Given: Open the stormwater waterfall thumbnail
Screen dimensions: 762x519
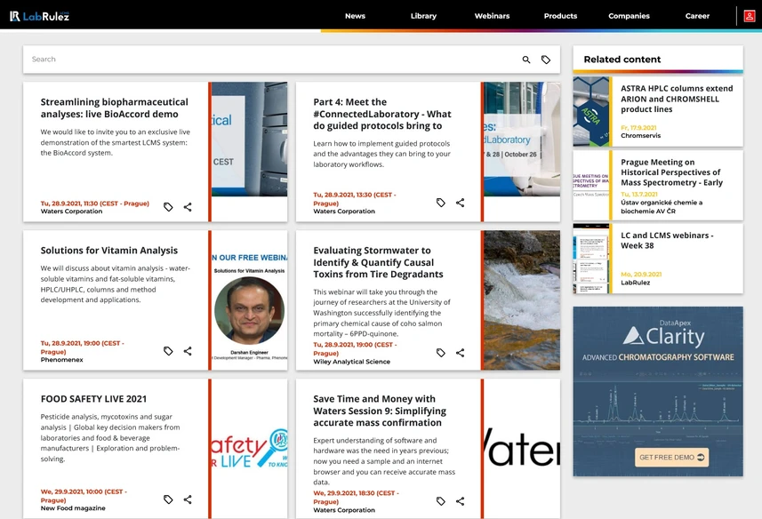Looking at the screenshot, I should pyautogui.click(x=522, y=300).
